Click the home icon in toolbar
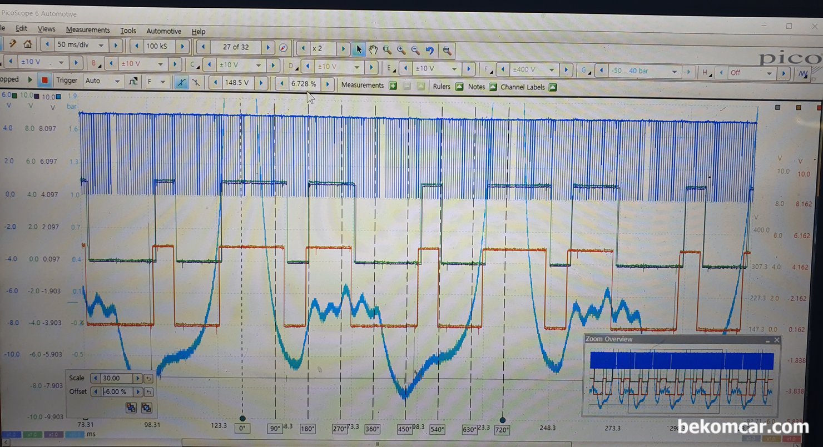This screenshot has width=823, height=447. pos(27,45)
